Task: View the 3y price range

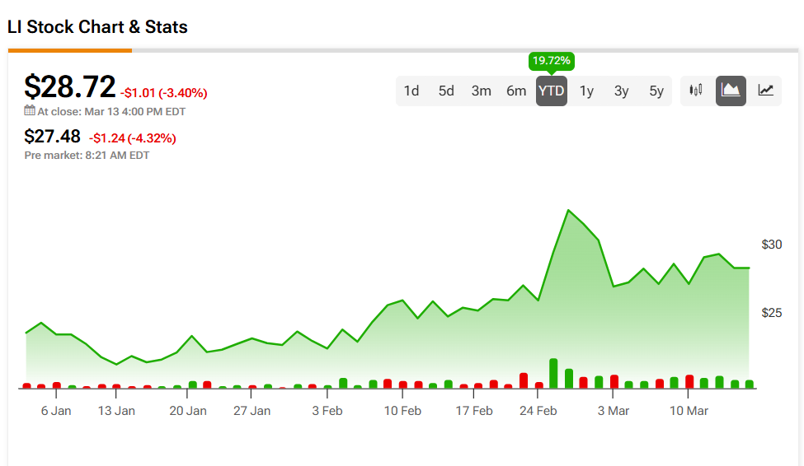Action: point(622,91)
